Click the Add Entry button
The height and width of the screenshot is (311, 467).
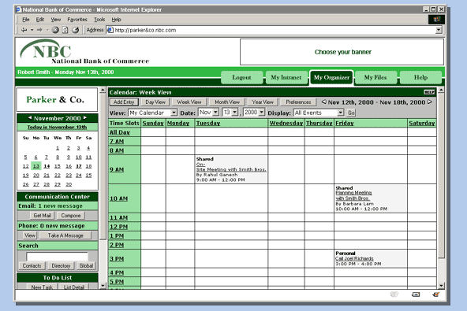click(124, 102)
